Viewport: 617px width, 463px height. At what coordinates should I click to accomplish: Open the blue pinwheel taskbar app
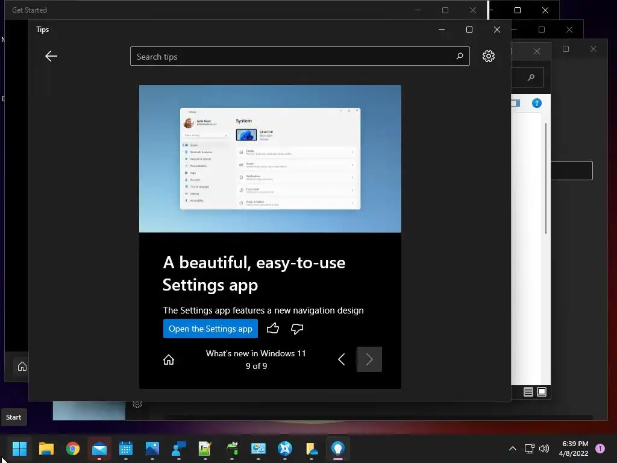coord(285,449)
